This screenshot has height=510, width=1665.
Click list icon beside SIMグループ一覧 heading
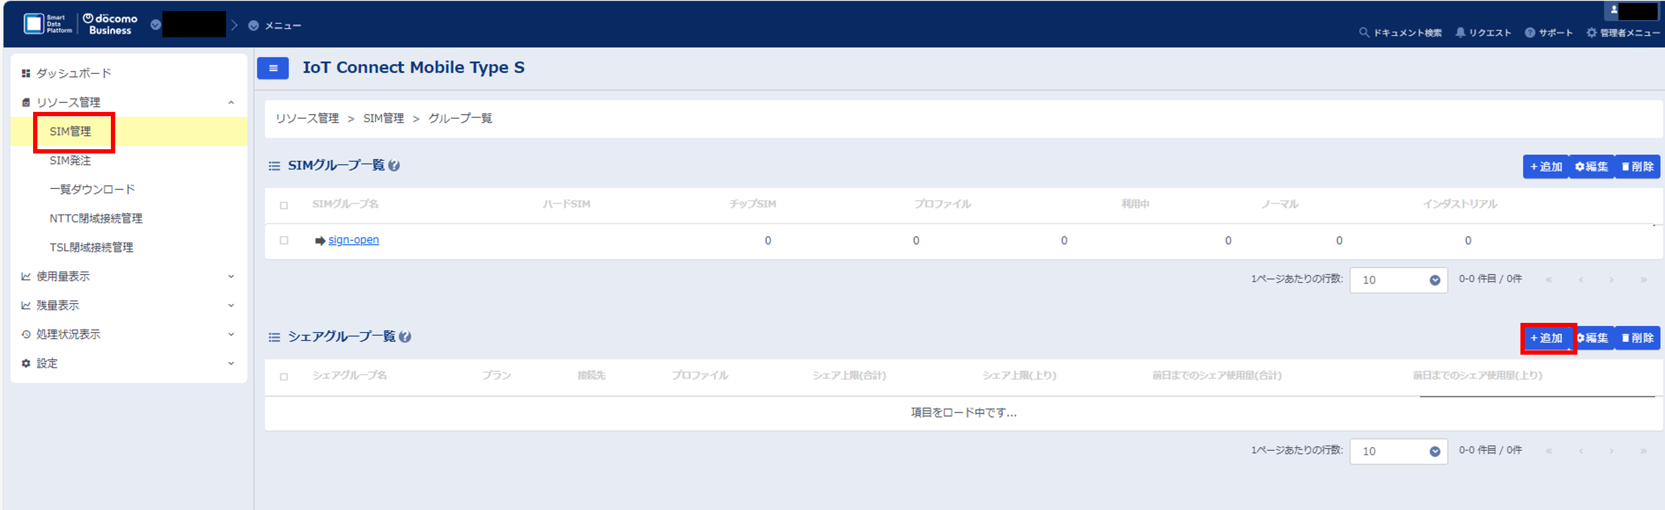(x=274, y=166)
